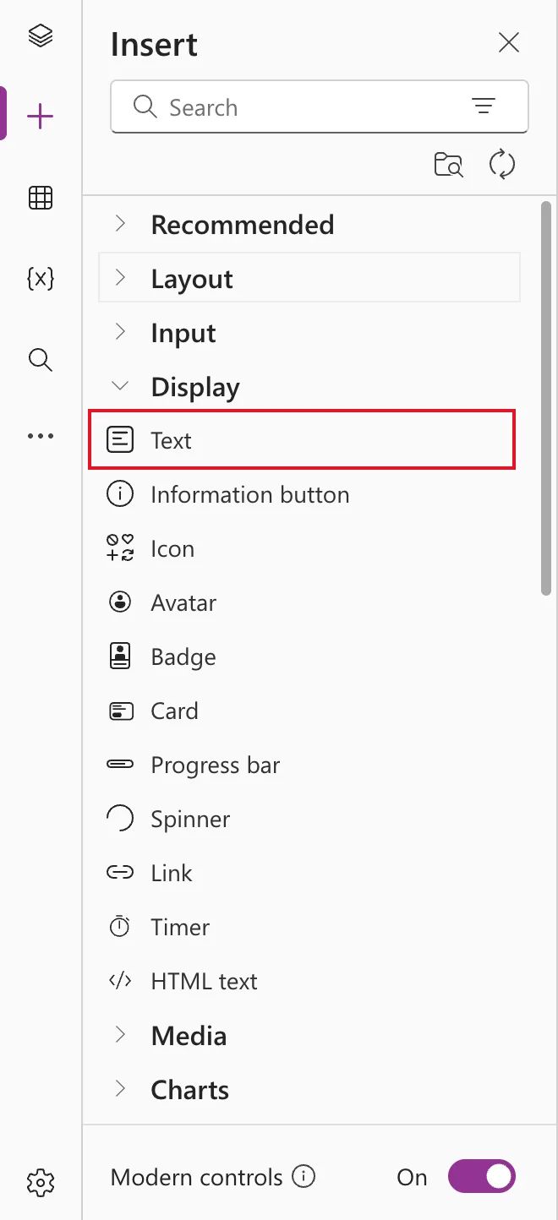Click the Spinner control icon

click(120, 819)
